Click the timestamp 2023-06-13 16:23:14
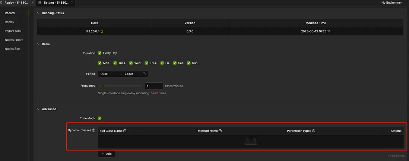This screenshot has width=409, height=161. 316,31
